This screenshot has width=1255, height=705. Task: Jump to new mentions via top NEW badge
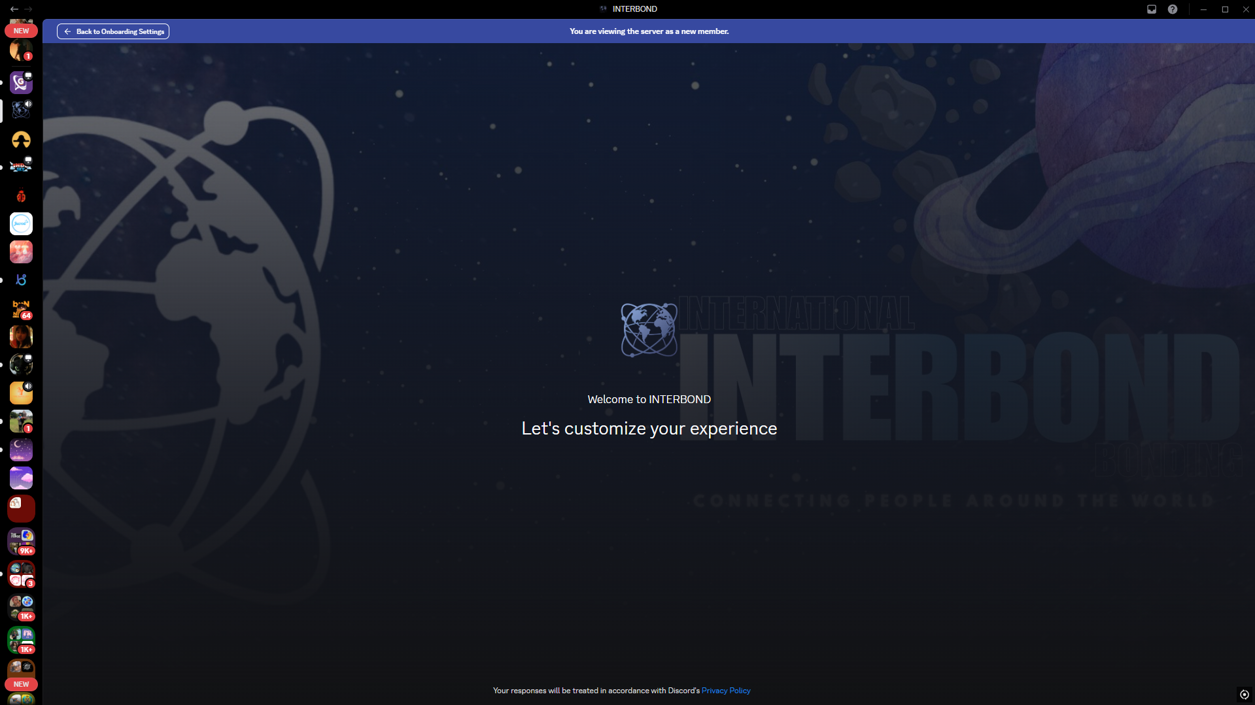click(x=21, y=31)
